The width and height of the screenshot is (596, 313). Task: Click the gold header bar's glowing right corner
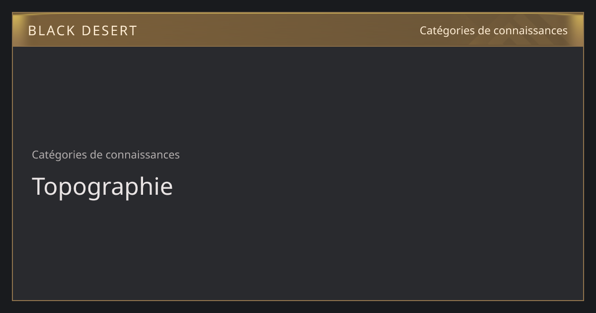pos(576,30)
